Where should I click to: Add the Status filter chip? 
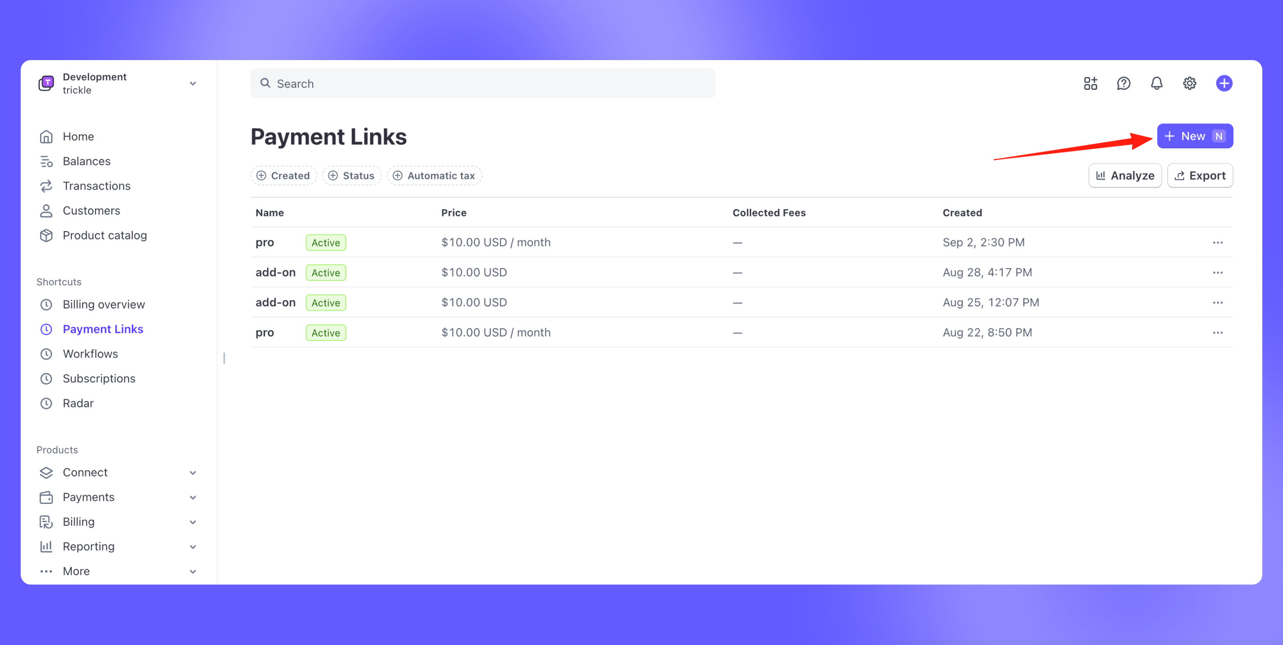point(351,176)
